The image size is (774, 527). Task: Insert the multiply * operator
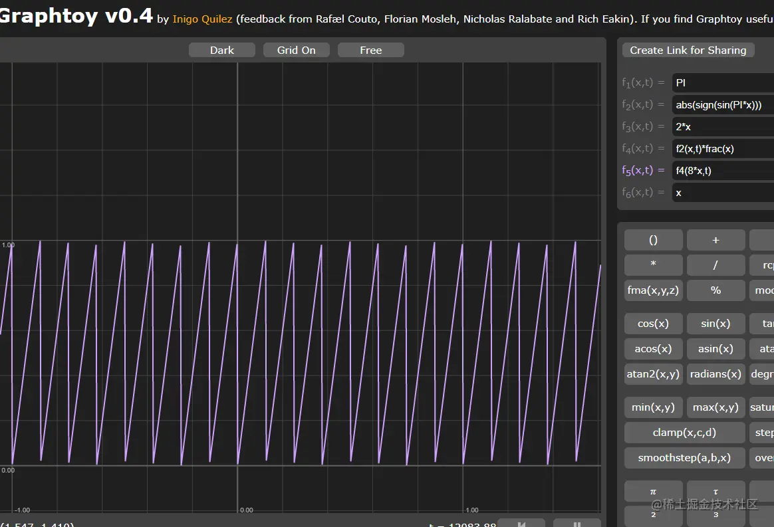pyautogui.click(x=653, y=265)
